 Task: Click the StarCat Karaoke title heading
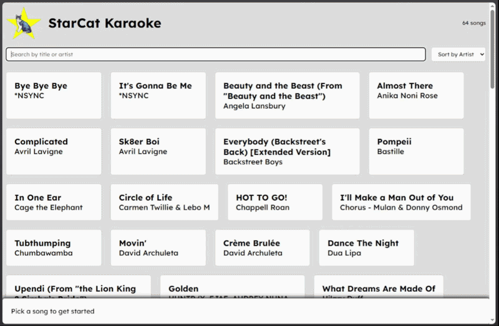105,23
